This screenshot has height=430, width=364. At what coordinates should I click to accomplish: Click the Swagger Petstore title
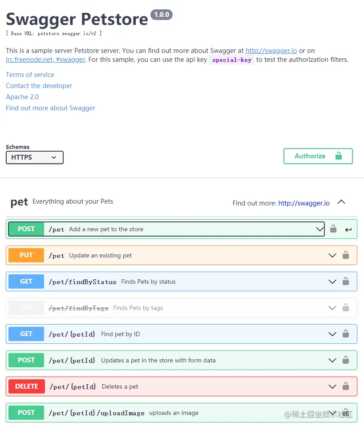(x=77, y=19)
